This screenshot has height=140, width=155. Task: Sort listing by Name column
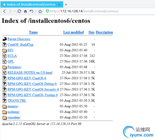pos(33,32)
